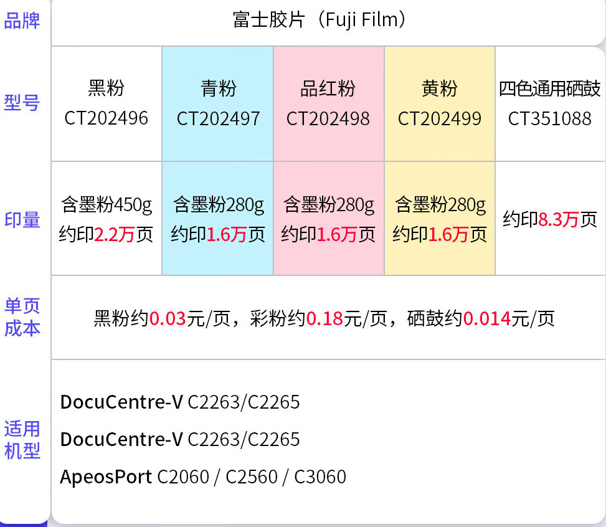Click the 适用机型 row label
Viewport: 606px width, 527px height.
(22, 440)
